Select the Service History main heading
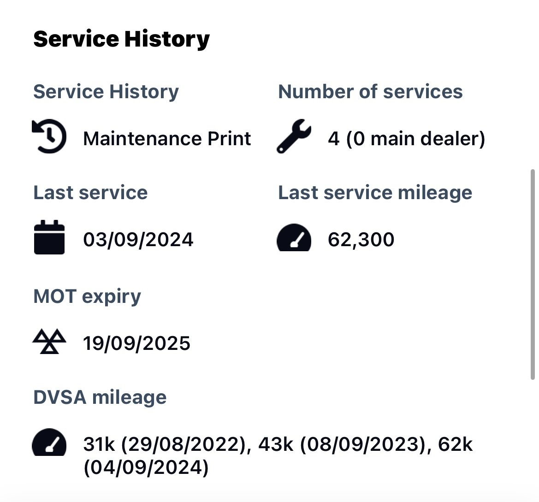This screenshot has height=502, width=539. 121,39
